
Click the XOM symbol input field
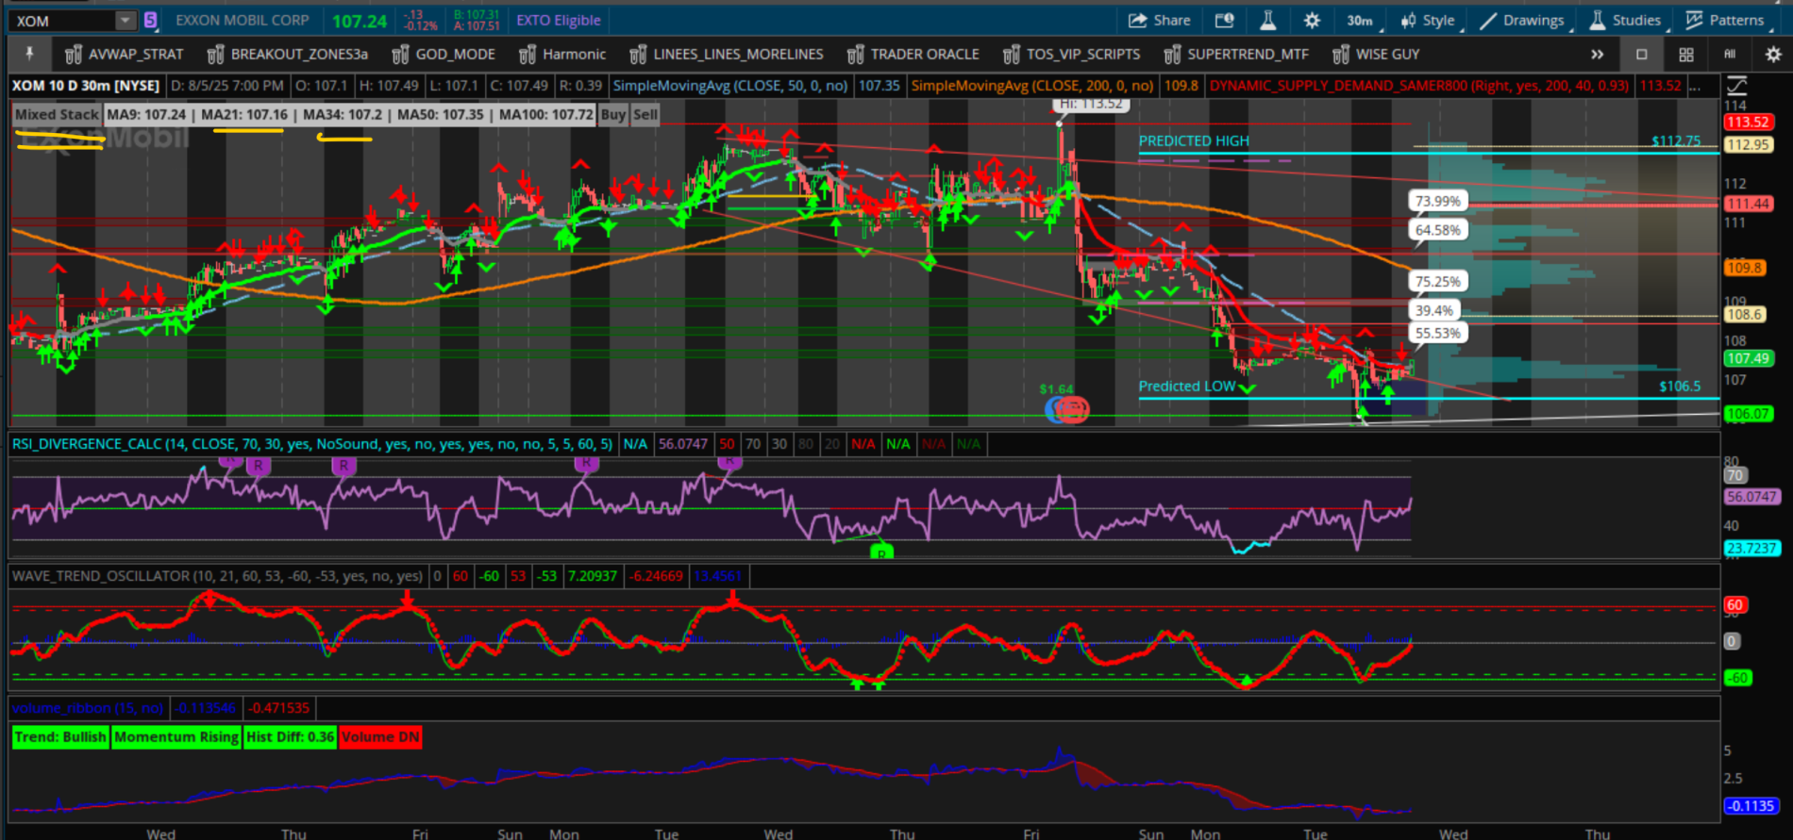click(x=64, y=21)
